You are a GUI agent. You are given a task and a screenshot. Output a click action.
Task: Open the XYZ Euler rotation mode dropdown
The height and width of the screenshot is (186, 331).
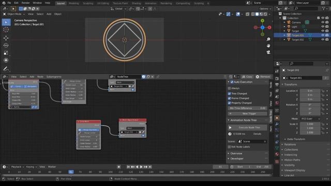point(310,119)
